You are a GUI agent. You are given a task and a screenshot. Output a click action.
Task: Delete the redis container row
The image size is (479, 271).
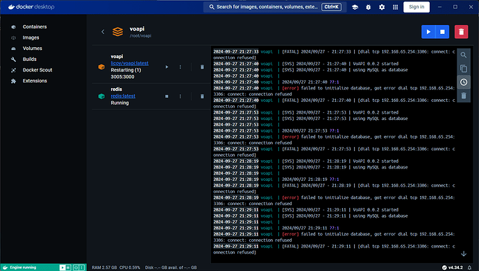pyautogui.click(x=202, y=96)
